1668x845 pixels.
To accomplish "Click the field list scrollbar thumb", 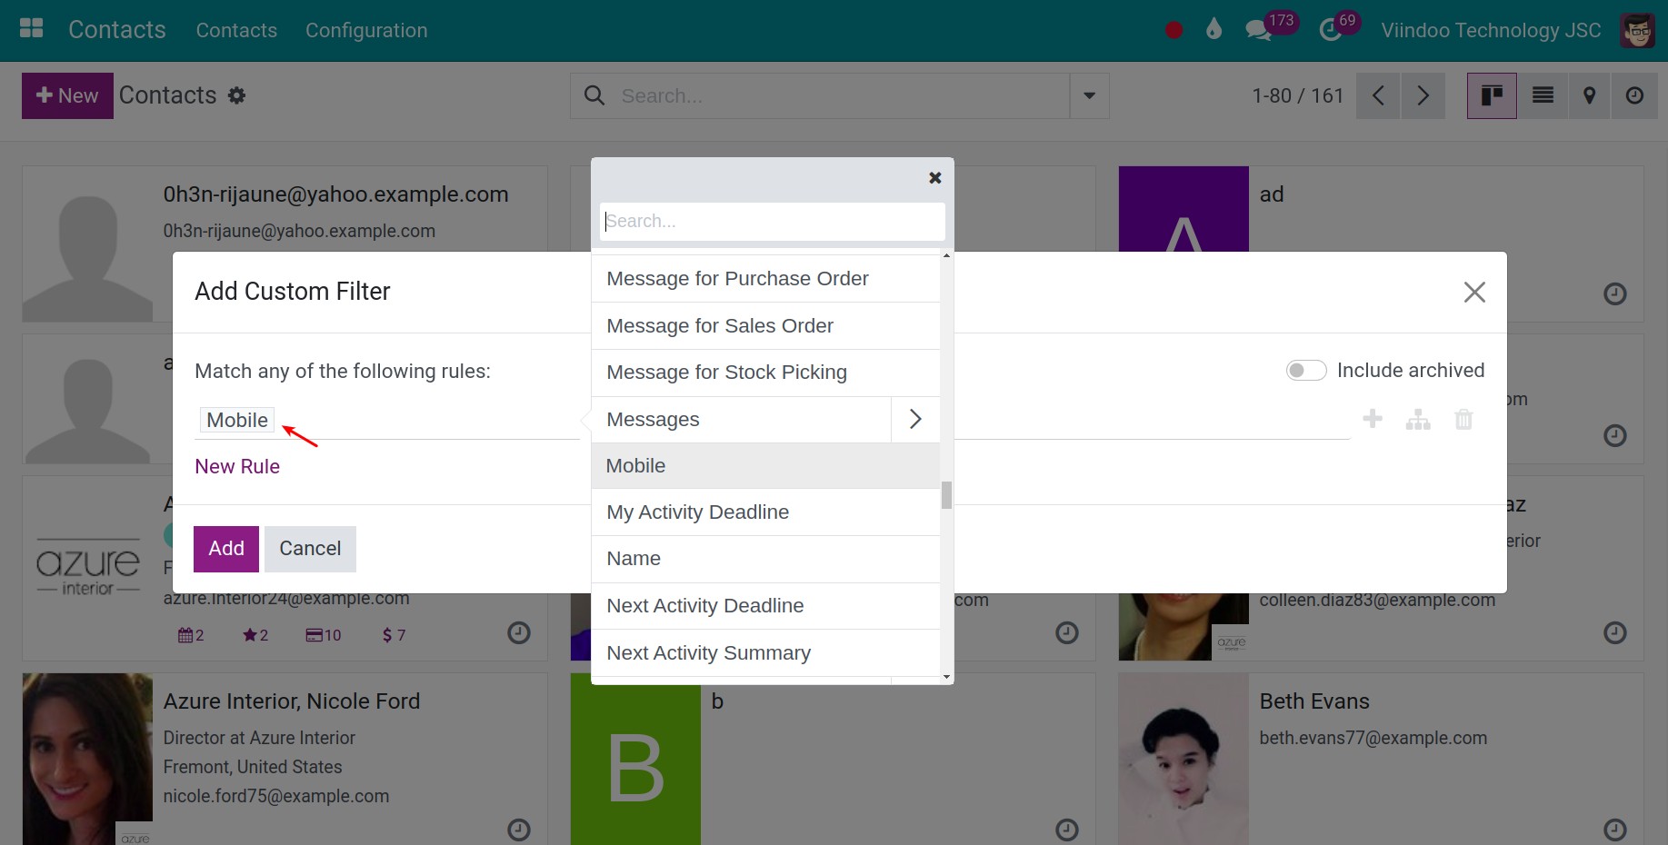I will (x=946, y=495).
